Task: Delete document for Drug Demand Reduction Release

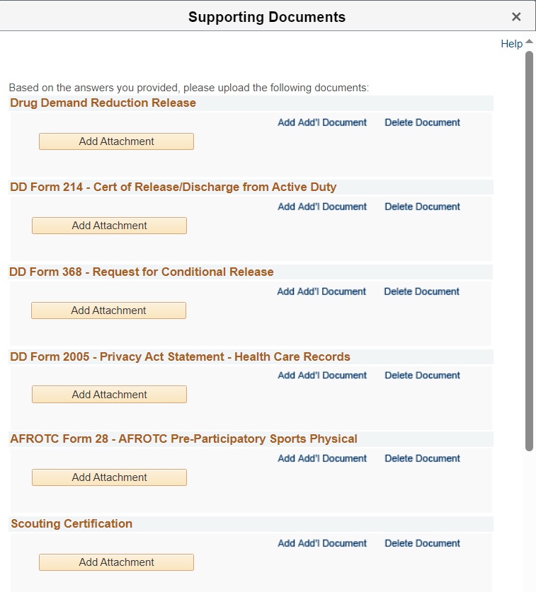Action: (x=422, y=122)
